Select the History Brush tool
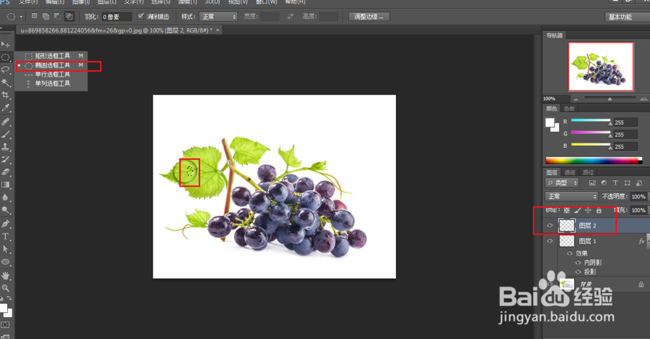The width and height of the screenshot is (650, 339). pos(5,159)
